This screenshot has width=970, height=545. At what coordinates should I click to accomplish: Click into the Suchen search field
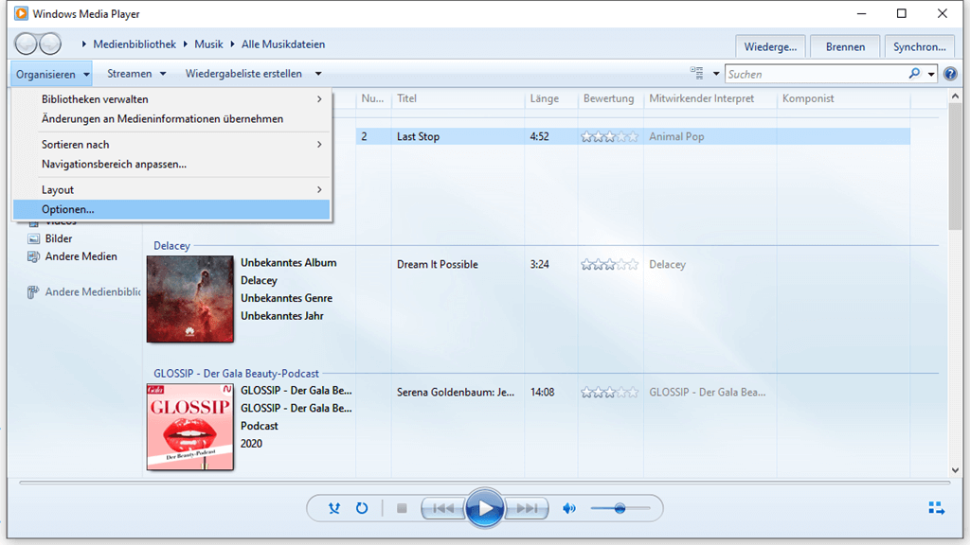816,74
